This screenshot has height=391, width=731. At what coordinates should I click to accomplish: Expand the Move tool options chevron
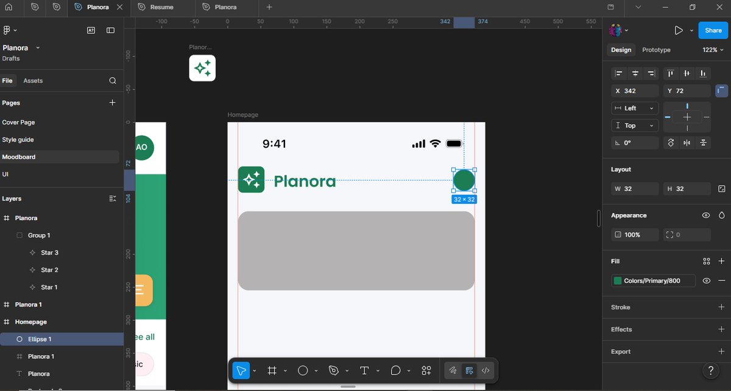254,371
